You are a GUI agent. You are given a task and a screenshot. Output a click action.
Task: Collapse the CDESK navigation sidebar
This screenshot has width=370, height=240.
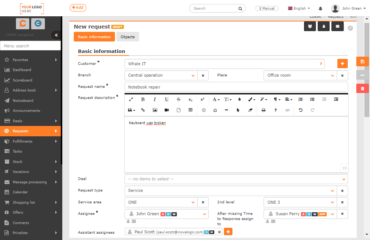56,35
